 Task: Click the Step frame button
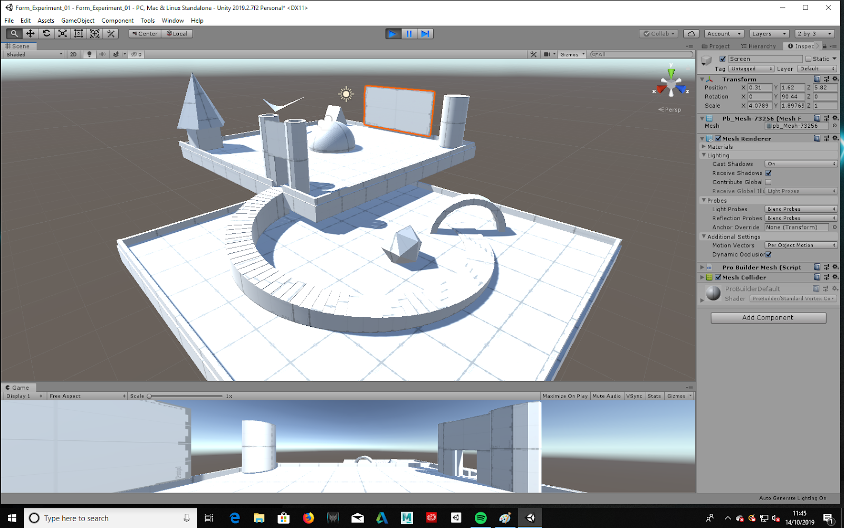425,34
